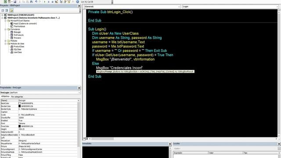Click Procedure View button at code window bottom
This screenshot has height=158, width=281.
pos(84,139)
